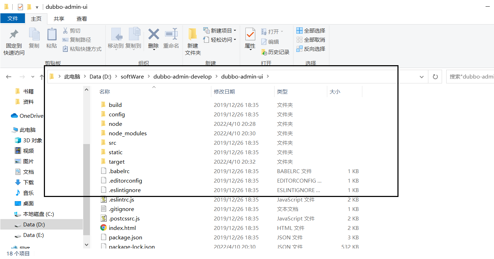Click 此电脑 in the address bar
494x259 pixels.
(72, 76)
